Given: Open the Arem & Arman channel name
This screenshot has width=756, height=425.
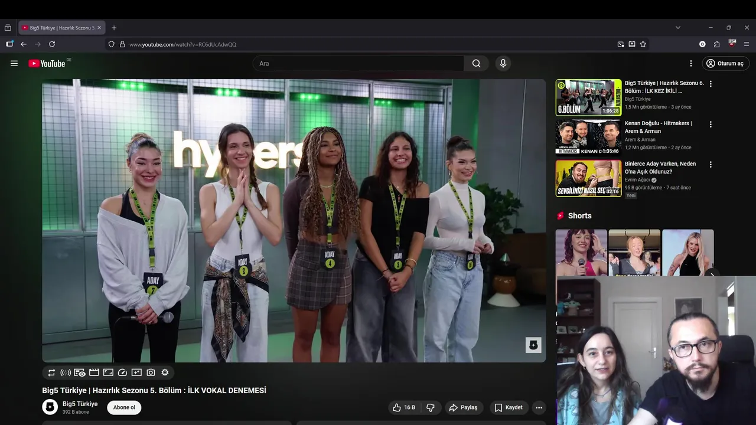Looking at the screenshot, I should click(x=640, y=140).
